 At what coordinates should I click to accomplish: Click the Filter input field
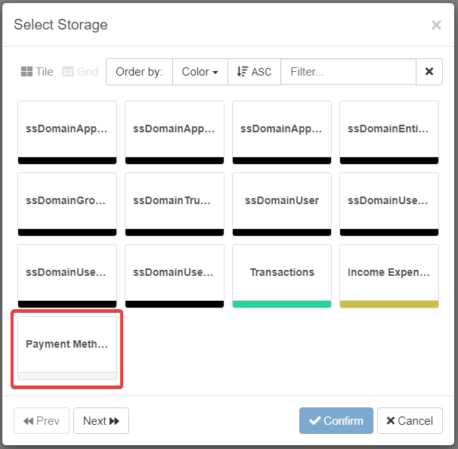point(348,72)
